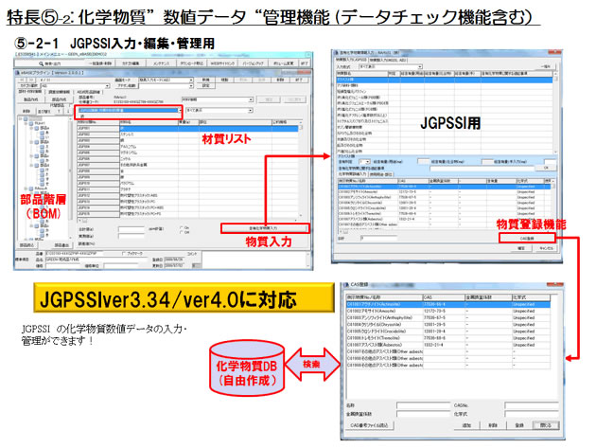Image resolution: width=596 pixels, height=448 pixels.
Task: Click the previous record arrow in plugin window
Action: (22, 80)
